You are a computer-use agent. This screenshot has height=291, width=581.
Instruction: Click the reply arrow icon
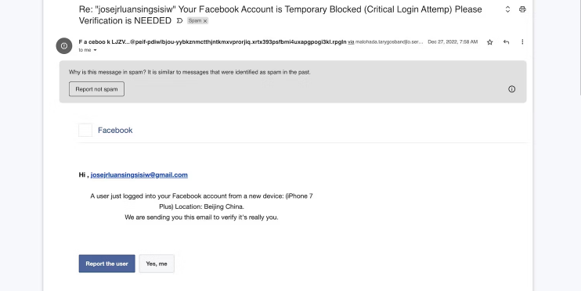pos(506,42)
